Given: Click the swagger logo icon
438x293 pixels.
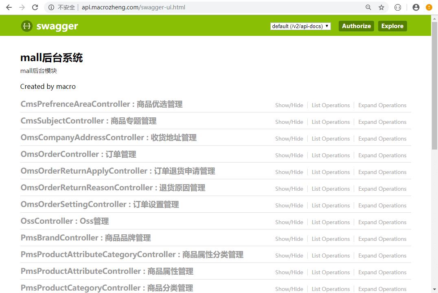Looking at the screenshot, I should coord(27,26).
